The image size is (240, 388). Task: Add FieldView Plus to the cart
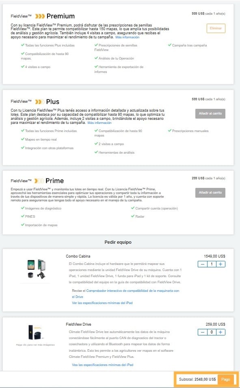210,114
